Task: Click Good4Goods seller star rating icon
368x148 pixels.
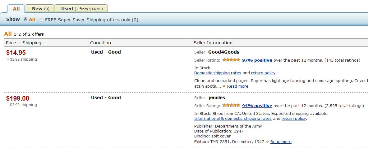Action: [x=231, y=60]
